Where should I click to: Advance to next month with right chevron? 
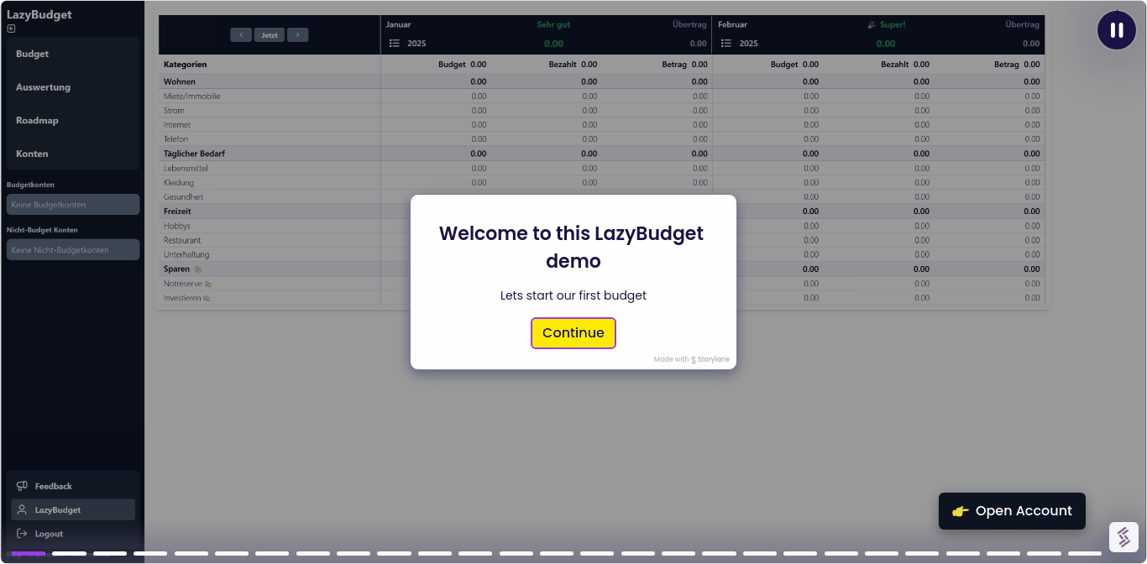click(x=297, y=35)
